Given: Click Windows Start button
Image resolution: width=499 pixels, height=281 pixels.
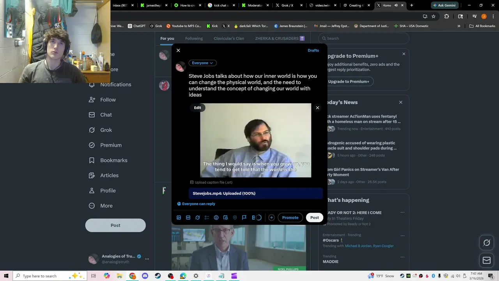Looking at the screenshot, I should point(6,276).
